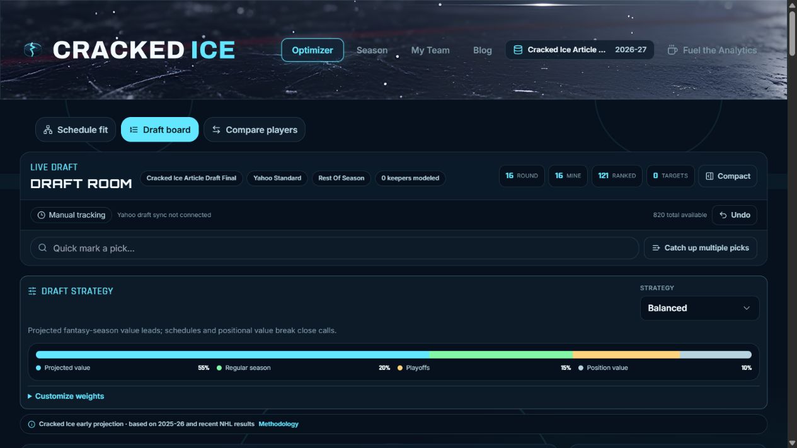
Task: Click the Manual tracking chip
Action: (x=71, y=215)
